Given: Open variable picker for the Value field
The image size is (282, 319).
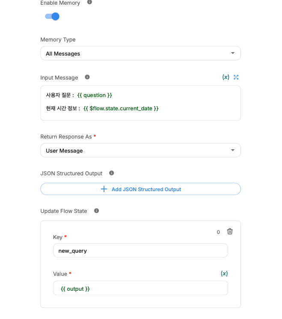Looking at the screenshot, I should 224,274.
